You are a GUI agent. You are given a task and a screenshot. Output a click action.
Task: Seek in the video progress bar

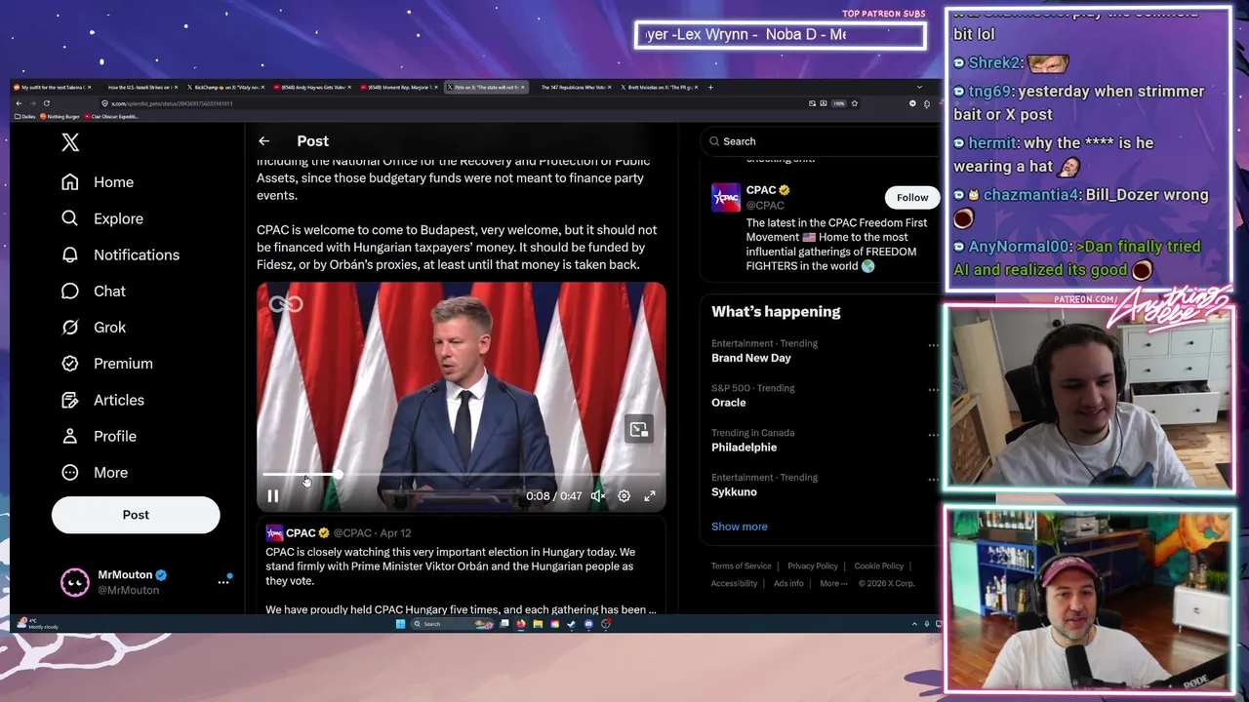click(x=461, y=475)
